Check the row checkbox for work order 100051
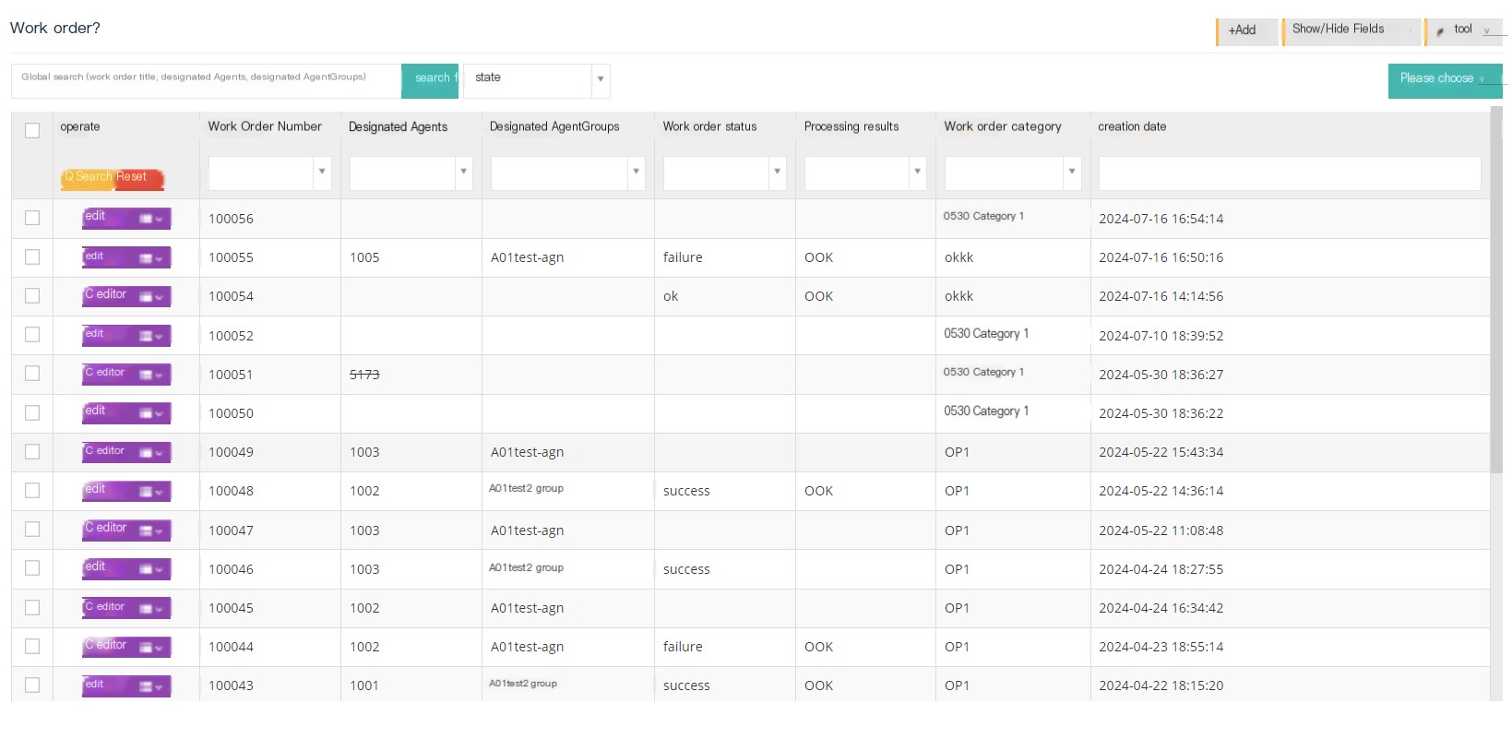The image size is (1512, 739). (x=32, y=373)
